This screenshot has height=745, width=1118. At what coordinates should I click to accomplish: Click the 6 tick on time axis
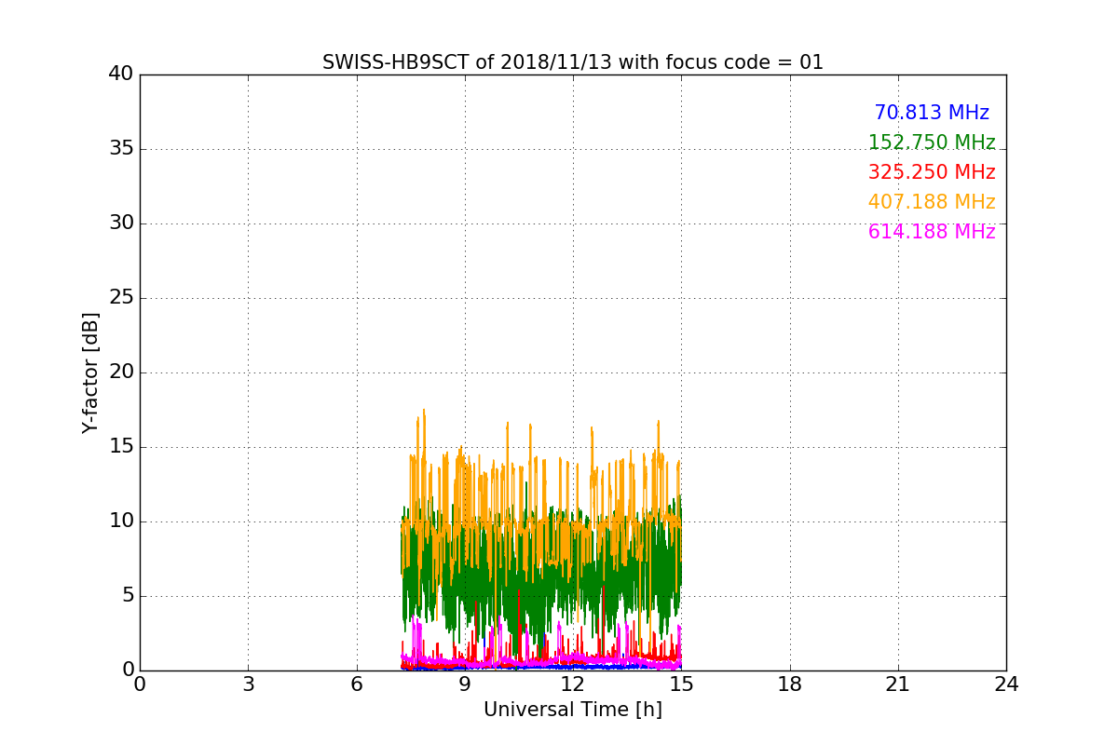coord(357,684)
